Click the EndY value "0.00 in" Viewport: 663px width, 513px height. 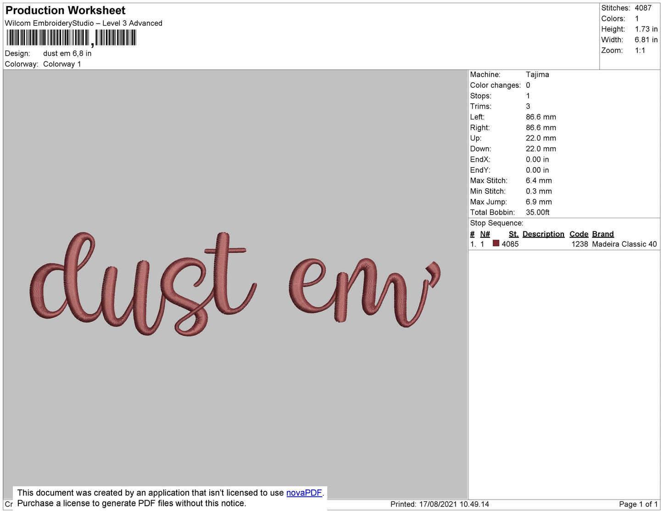coord(537,170)
